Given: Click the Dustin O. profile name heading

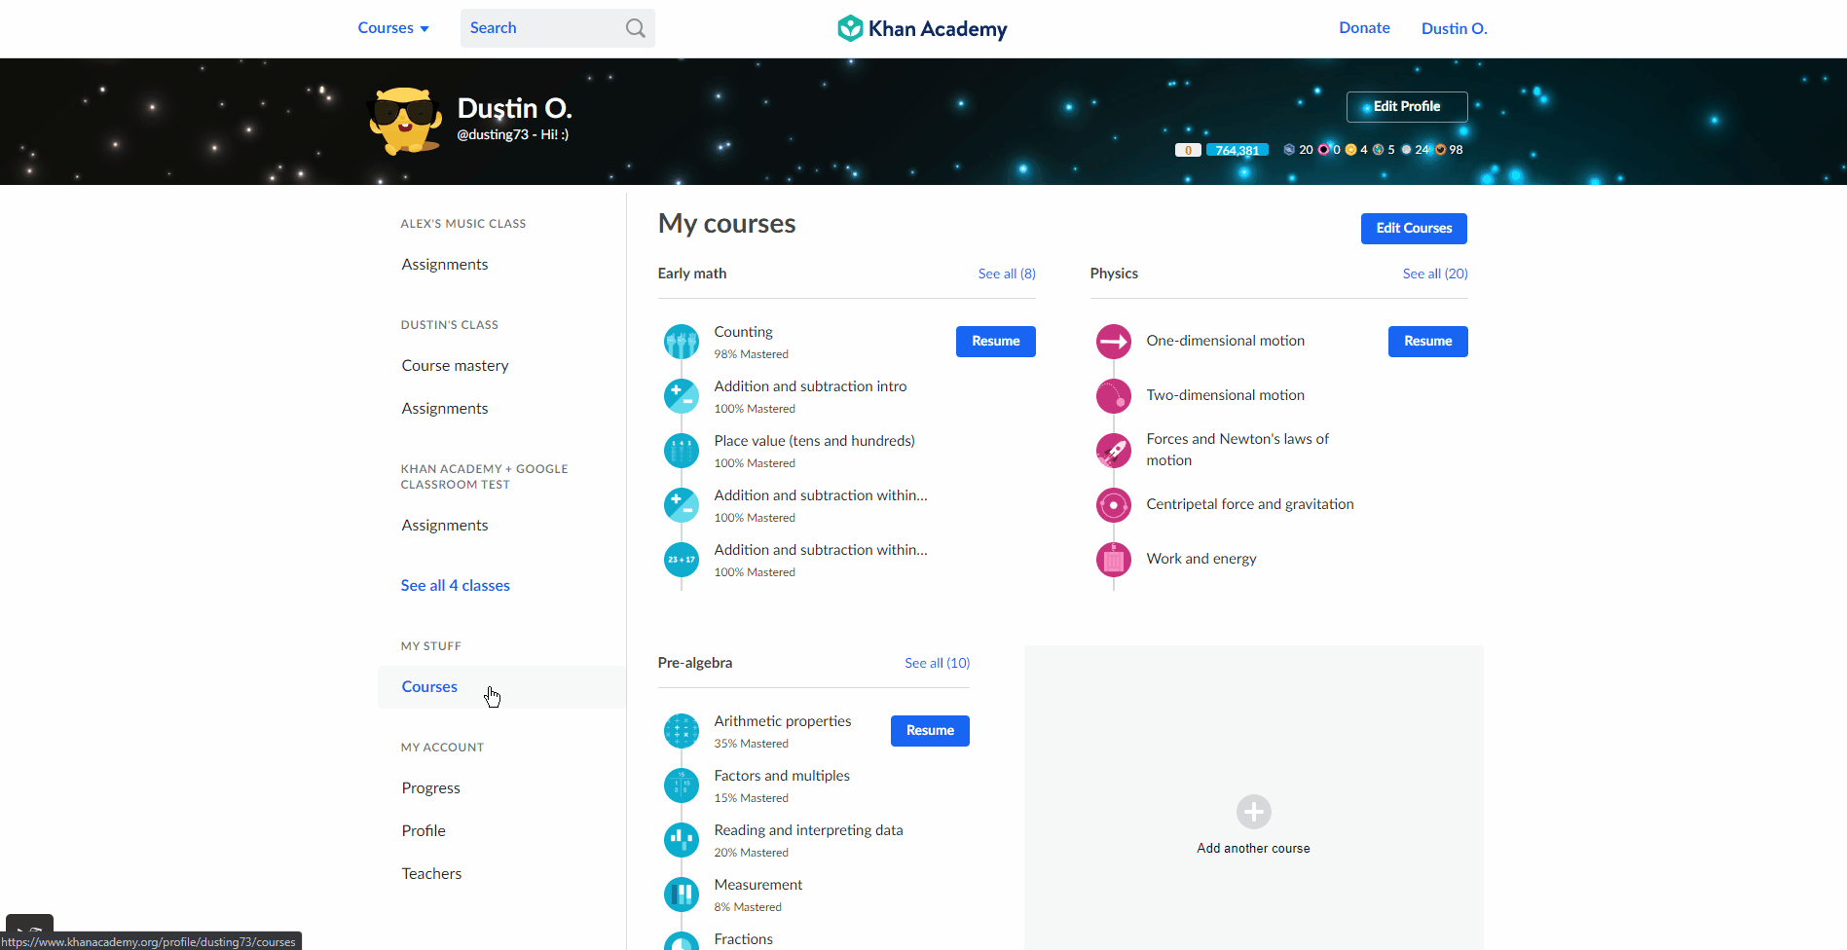Looking at the screenshot, I should coord(514,108).
